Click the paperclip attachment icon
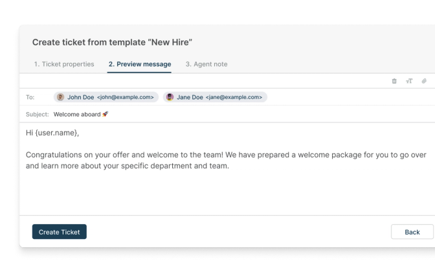The image size is (435, 272). pos(424,81)
